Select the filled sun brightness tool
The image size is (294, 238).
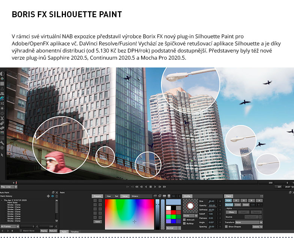2,108
